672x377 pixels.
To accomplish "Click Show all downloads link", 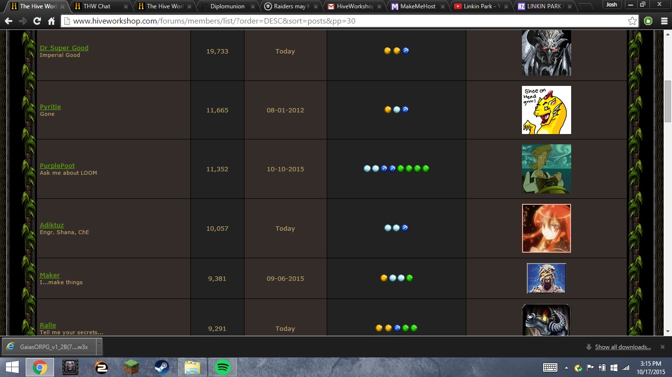I will (x=623, y=347).
